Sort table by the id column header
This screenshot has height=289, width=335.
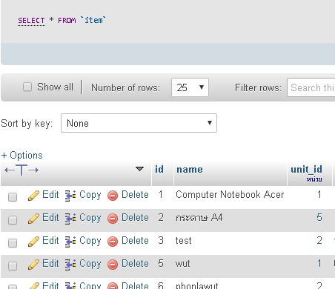point(159,170)
